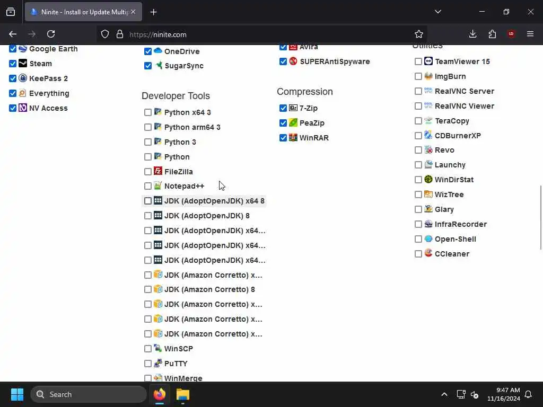Open the Extensions puzzle icon
The image size is (543, 407).
492,34
